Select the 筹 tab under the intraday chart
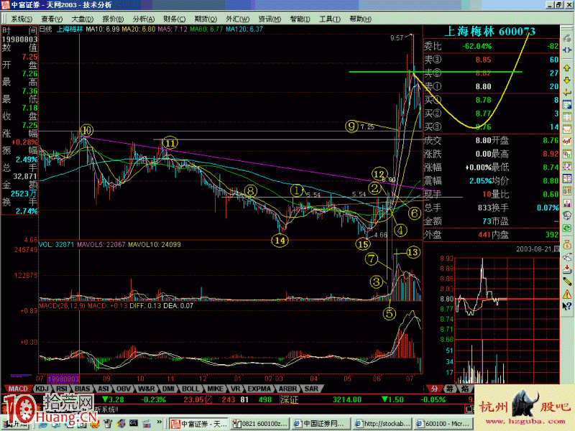 [449, 389]
